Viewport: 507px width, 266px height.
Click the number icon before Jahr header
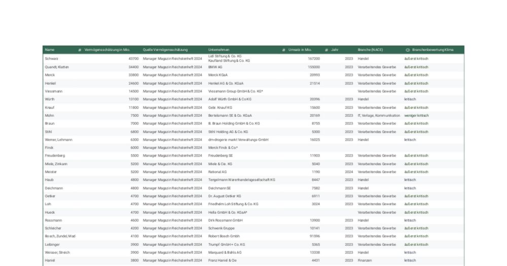(326, 50)
